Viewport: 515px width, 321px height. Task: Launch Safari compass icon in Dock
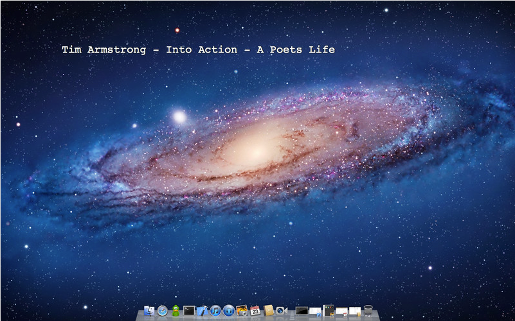[162, 311]
